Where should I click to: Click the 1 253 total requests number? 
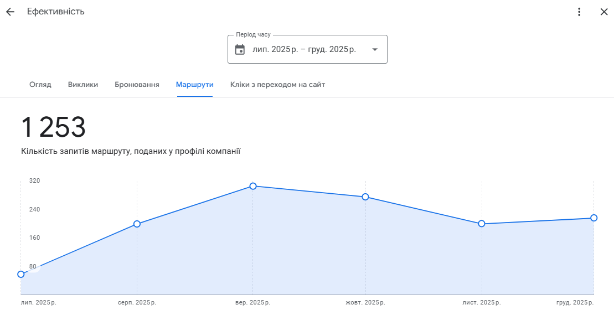54,128
